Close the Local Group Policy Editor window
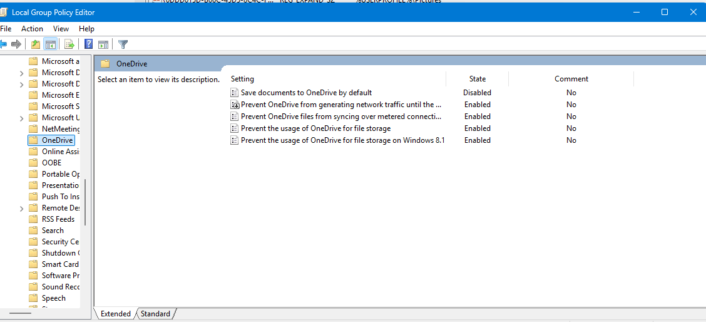 coord(693,12)
